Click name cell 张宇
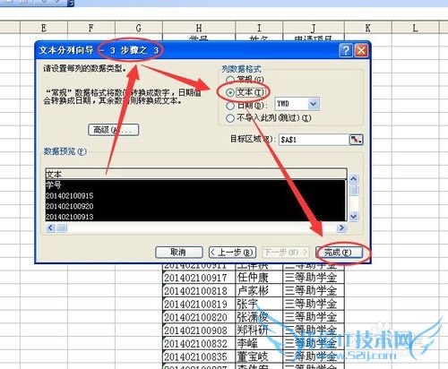 coord(259,304)
